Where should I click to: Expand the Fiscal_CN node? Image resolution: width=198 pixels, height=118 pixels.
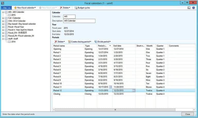(x=3, y=33)
